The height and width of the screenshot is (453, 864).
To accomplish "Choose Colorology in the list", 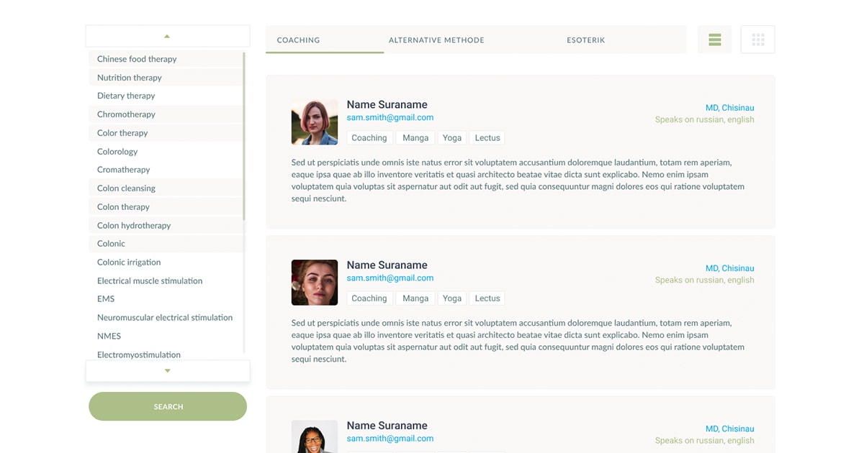I will pyautogui.click(x=166, y=152).
